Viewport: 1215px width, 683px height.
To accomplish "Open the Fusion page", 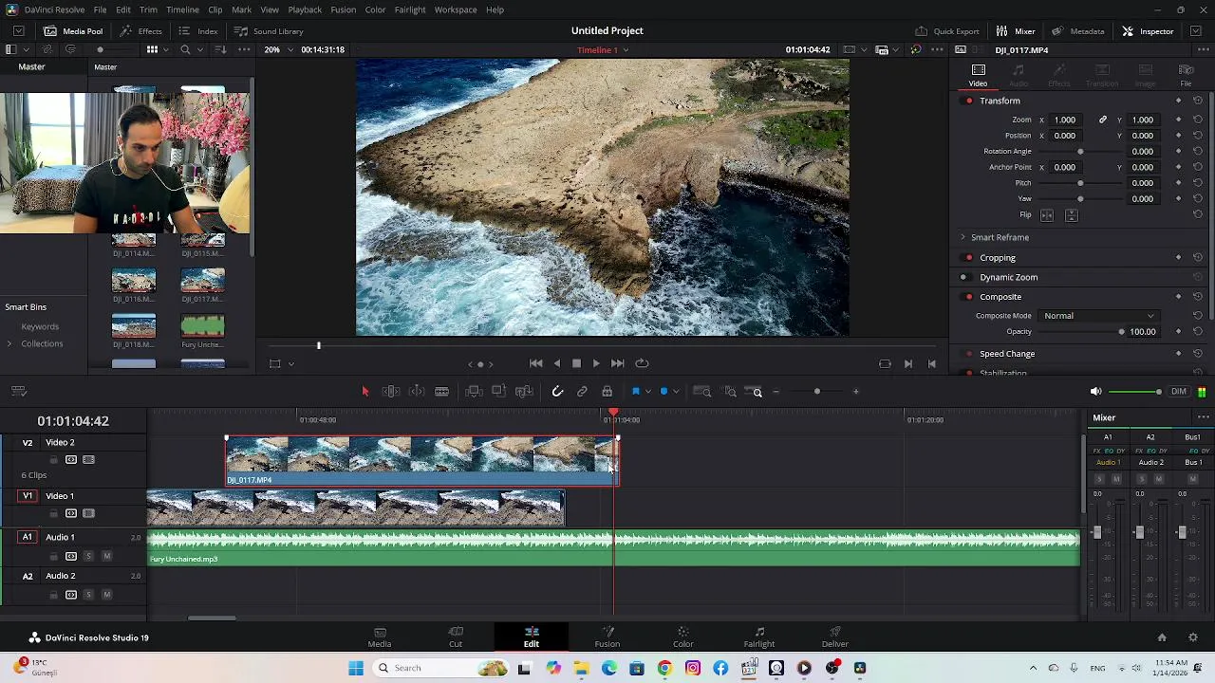I will (607, 637).
